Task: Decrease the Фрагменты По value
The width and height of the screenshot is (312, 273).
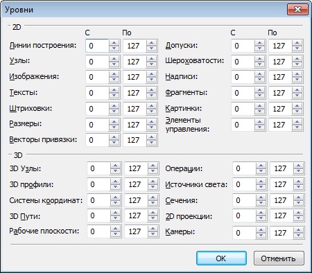Action: [297, 96]
